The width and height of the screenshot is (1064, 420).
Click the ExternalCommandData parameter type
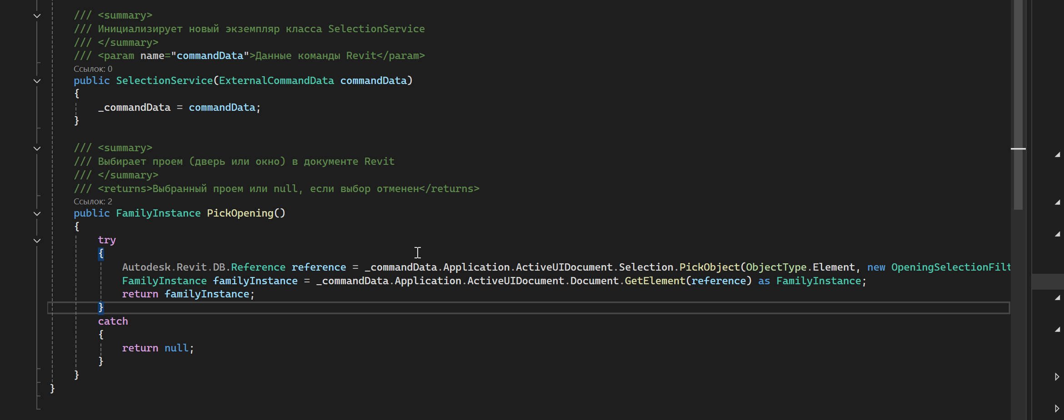click(276, 81)
